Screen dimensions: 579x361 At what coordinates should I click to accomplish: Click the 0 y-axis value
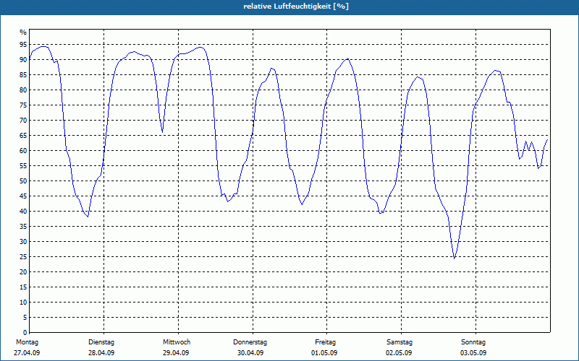pos(25,333)
